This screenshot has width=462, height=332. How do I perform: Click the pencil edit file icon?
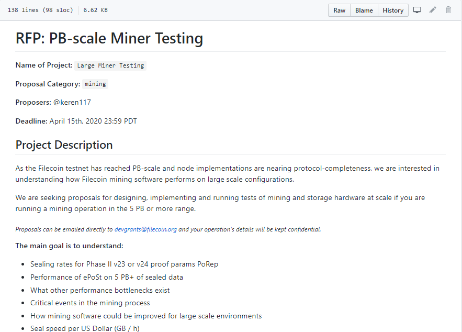pos(433,10)
